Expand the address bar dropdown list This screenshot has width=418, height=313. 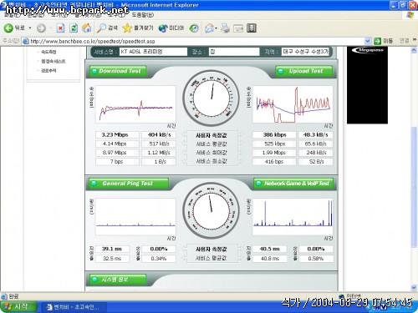(x=368, y=41)
